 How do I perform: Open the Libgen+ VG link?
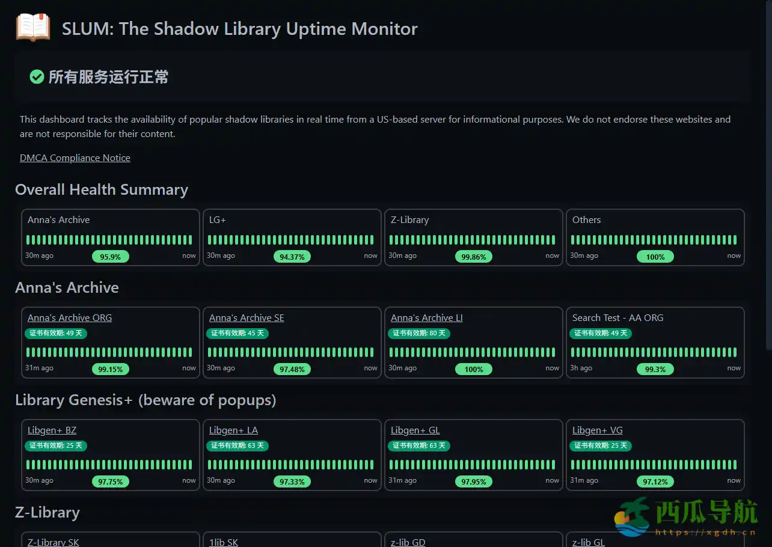[597, 430]
